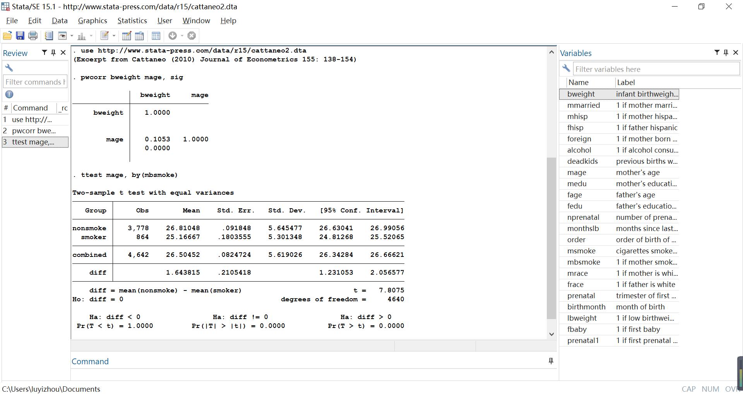This screenshot has width=743, height=394.
Task: Open the Log notebook icon
Action: coord(49,36)
